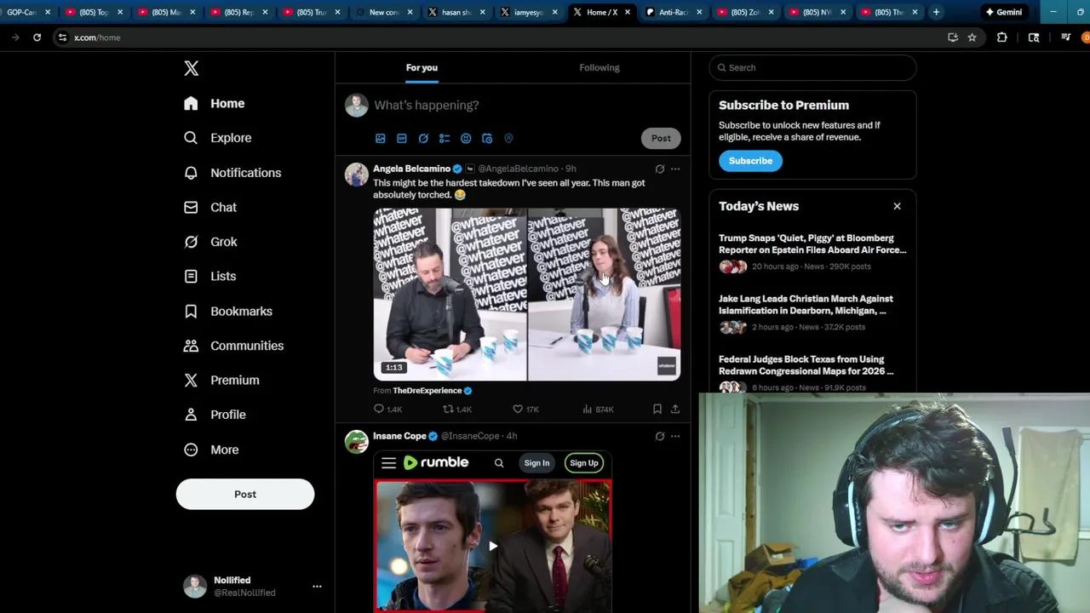
Task: Open more options on Angela Belcamino's post
Action: point(675,169)
